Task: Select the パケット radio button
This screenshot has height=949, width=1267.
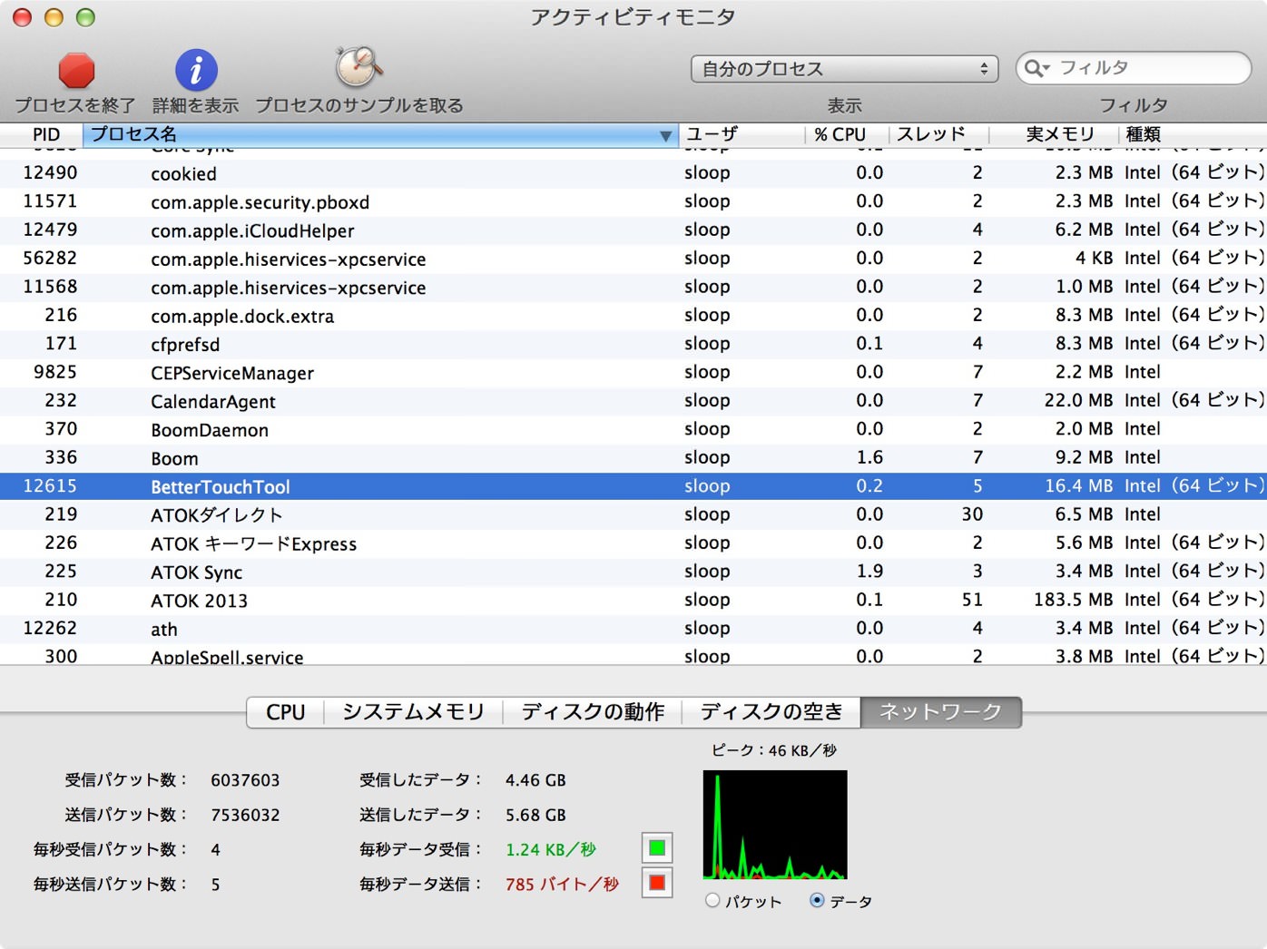Action: (712, 900)
